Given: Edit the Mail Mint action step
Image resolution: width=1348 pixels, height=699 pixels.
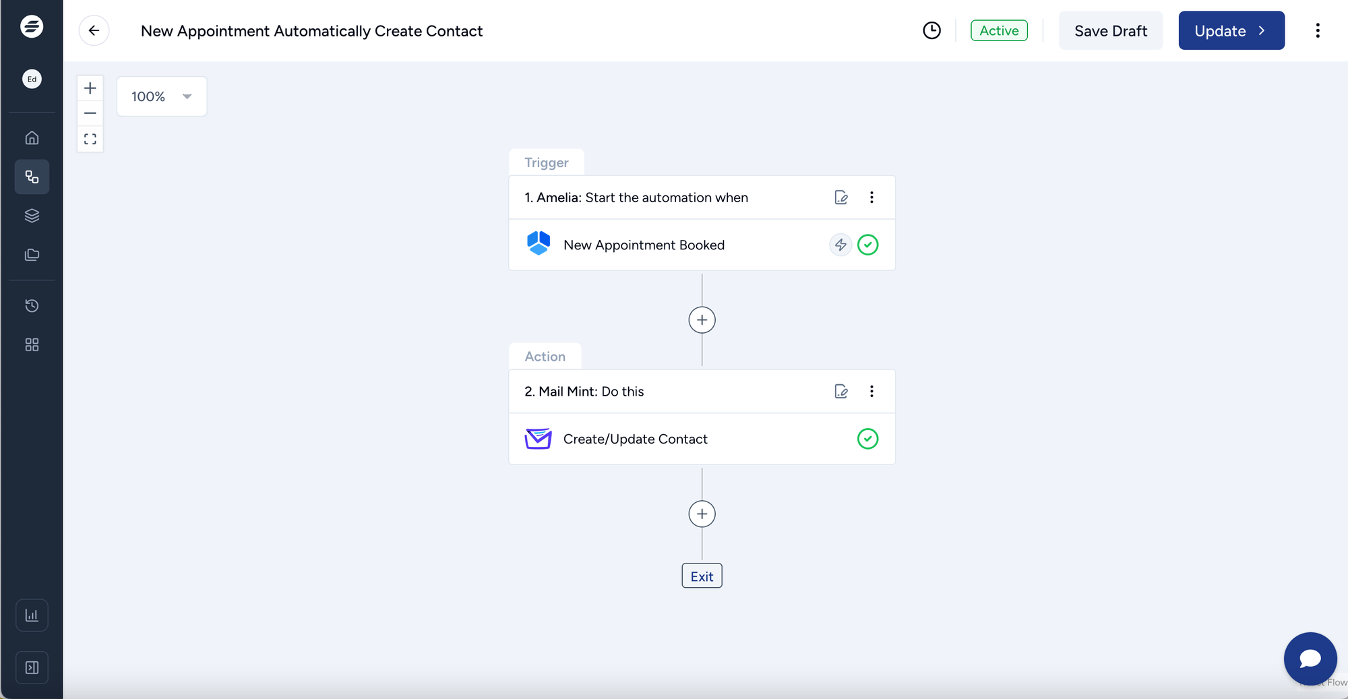Looking at the screenshot, I should (840, 392).
